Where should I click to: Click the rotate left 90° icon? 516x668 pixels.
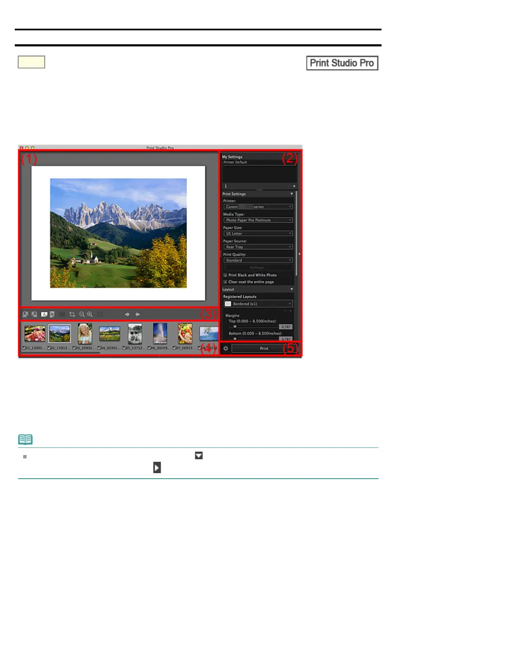(25, 314)
